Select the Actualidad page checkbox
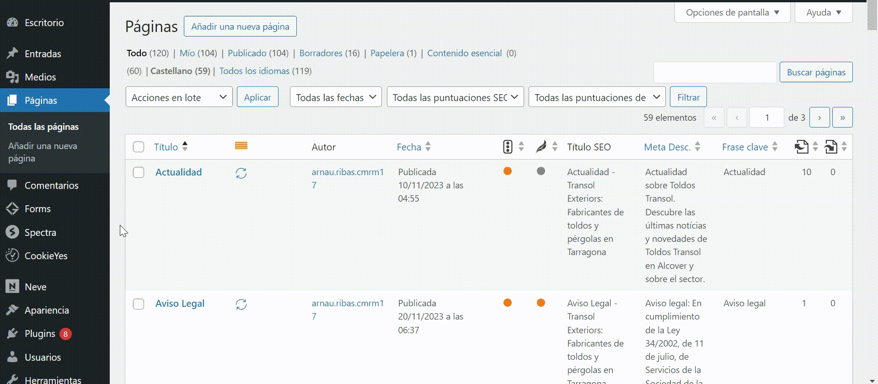This screenshot has height=384, width=878. [x=139, y=172]
